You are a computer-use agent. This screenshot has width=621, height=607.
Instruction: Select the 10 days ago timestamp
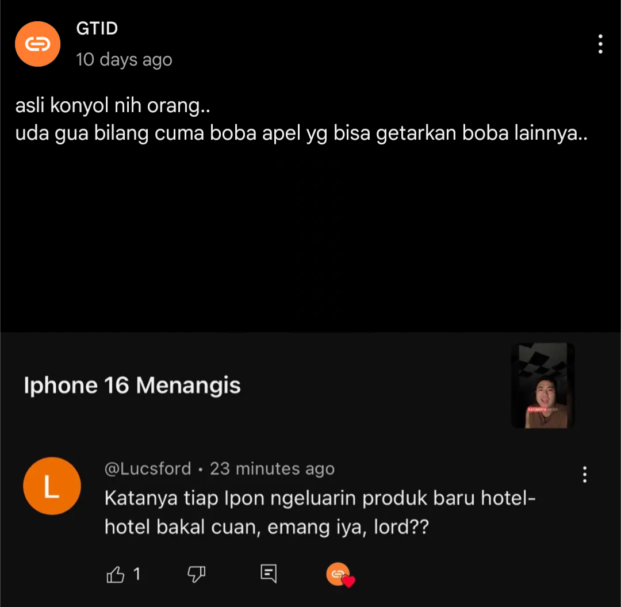tap(124, 60)
